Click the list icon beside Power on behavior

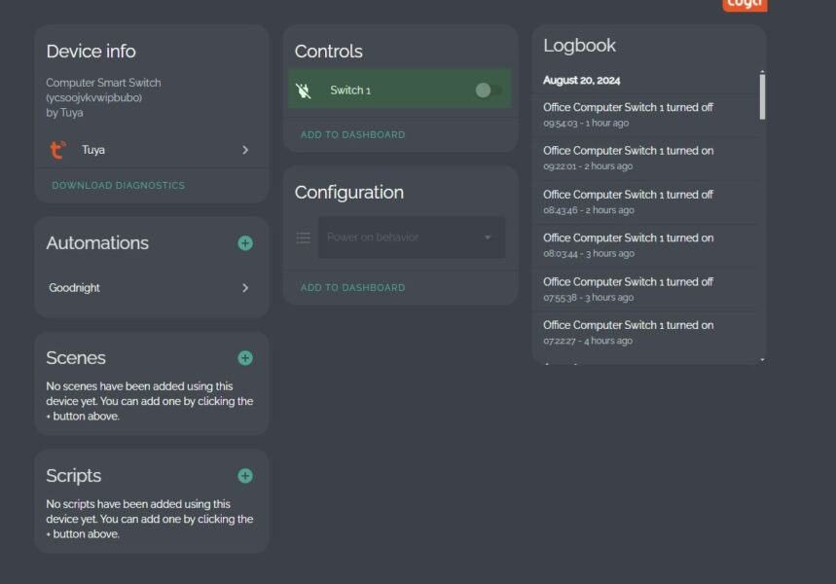(303, 237)
